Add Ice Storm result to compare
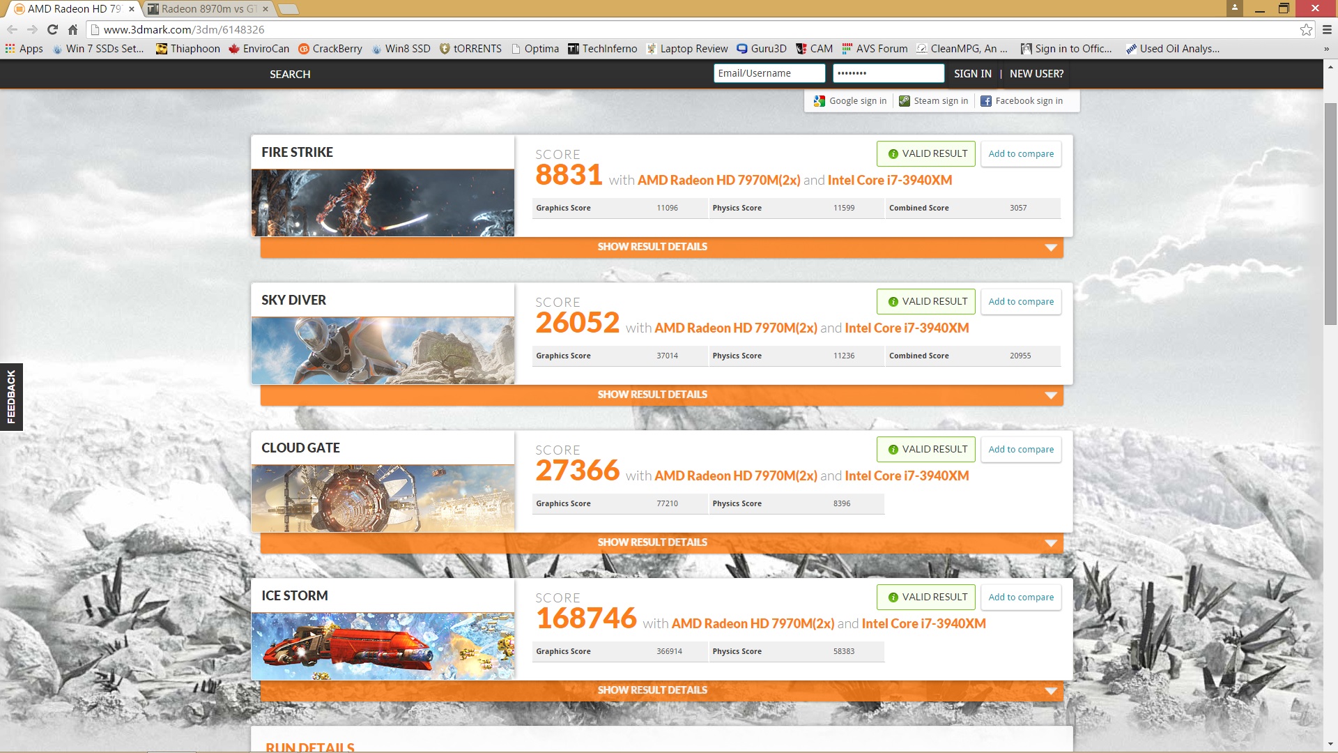Image resolution: width=1338 pixels, height=753 pixels. pos(1021,598)
